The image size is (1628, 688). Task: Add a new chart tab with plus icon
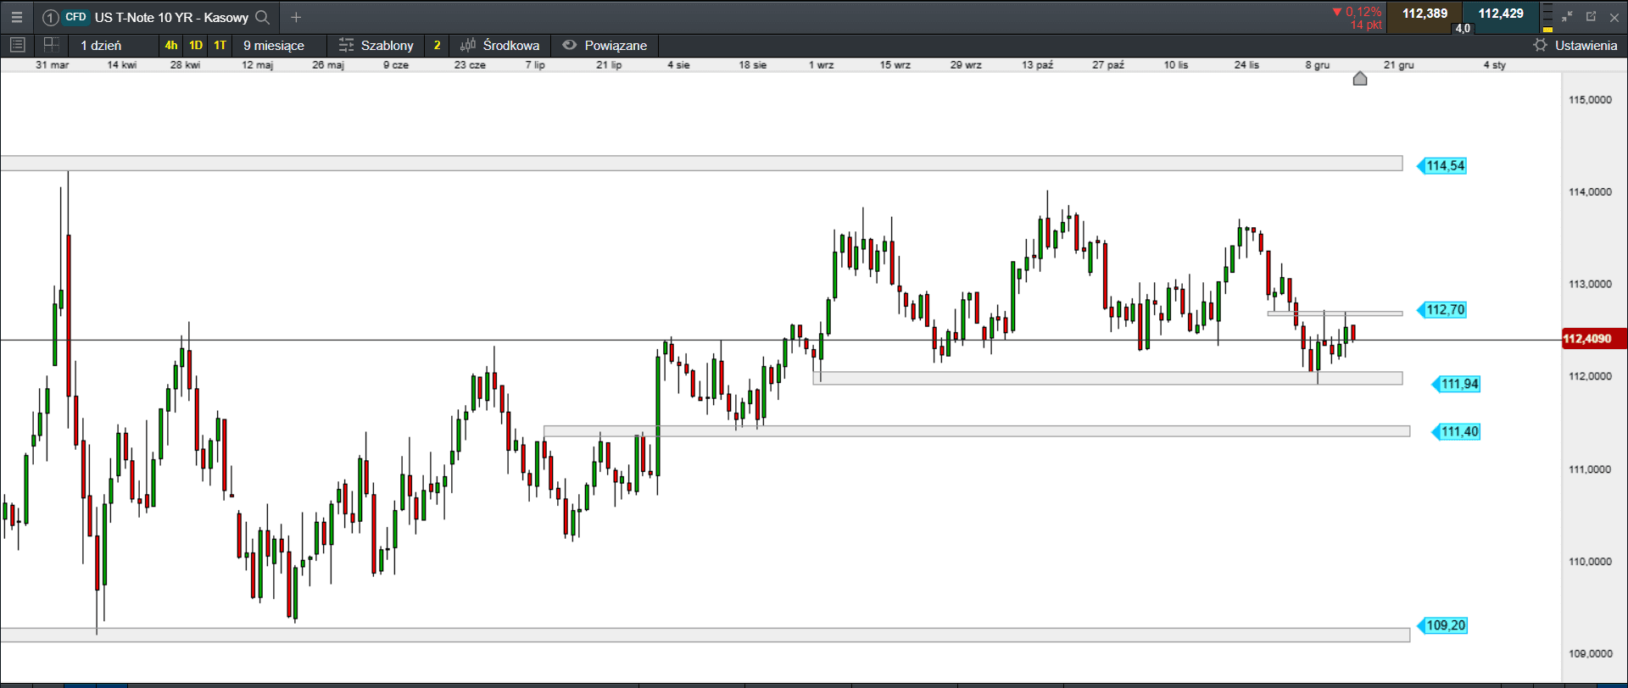click(x=296, y=17)
